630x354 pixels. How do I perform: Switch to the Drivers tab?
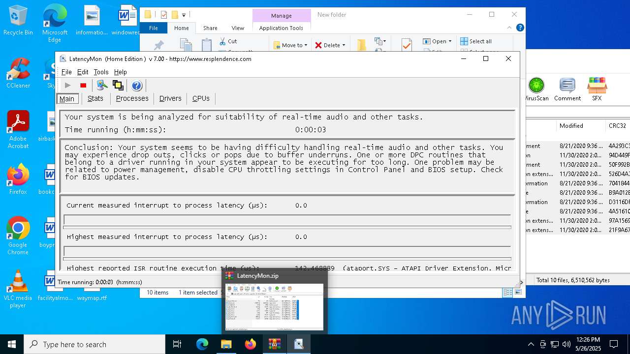pos(170,98)
